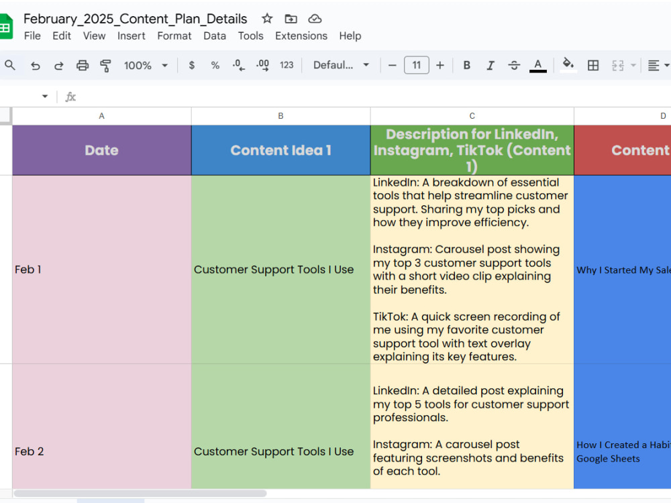
Task: Open the search menus magnifier
Action: [10, 65]
